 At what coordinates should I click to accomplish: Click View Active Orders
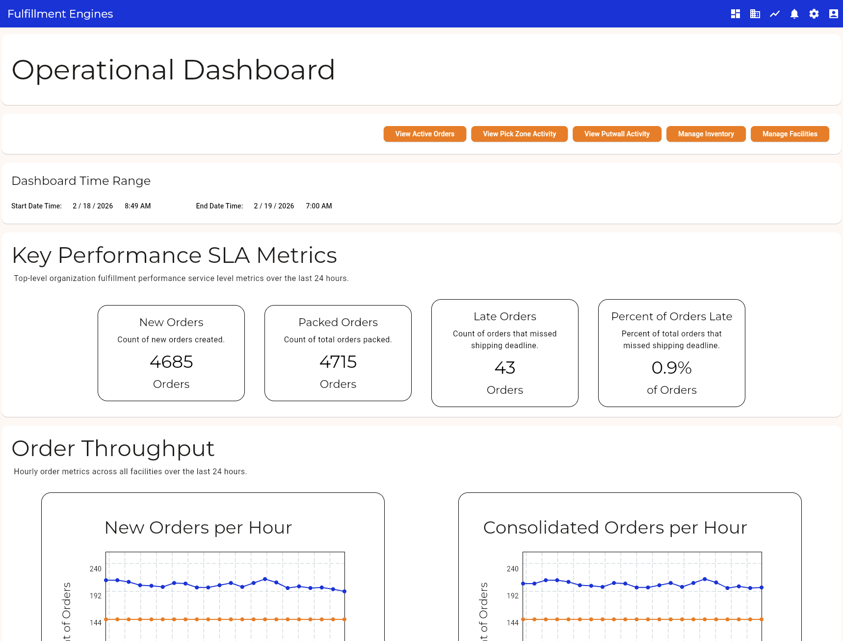(x=424, y=134)
